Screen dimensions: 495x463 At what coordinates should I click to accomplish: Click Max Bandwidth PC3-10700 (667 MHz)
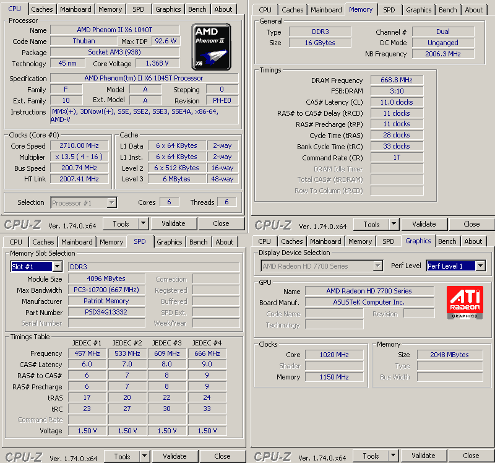click(106, 290)
